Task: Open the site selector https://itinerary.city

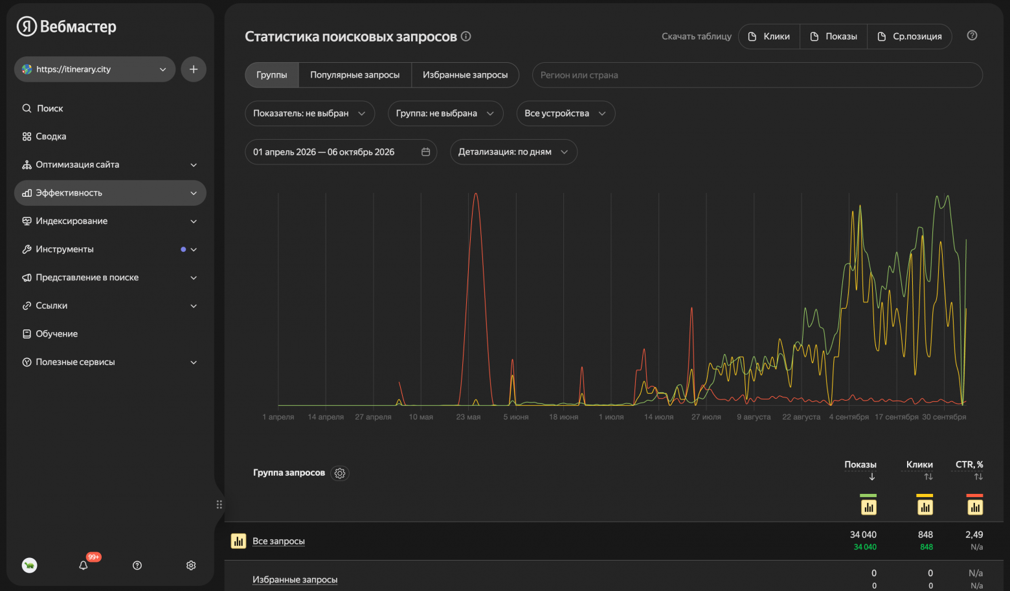Action: click(x=95, y=69)
